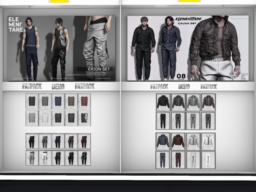Select the white tank top vendor
256x192 pixels.
pos(45,118)
